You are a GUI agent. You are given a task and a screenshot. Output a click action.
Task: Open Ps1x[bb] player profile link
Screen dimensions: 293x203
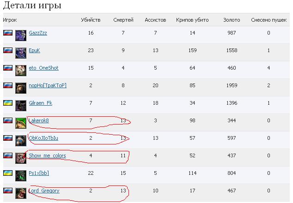click(x=39, y=173)
